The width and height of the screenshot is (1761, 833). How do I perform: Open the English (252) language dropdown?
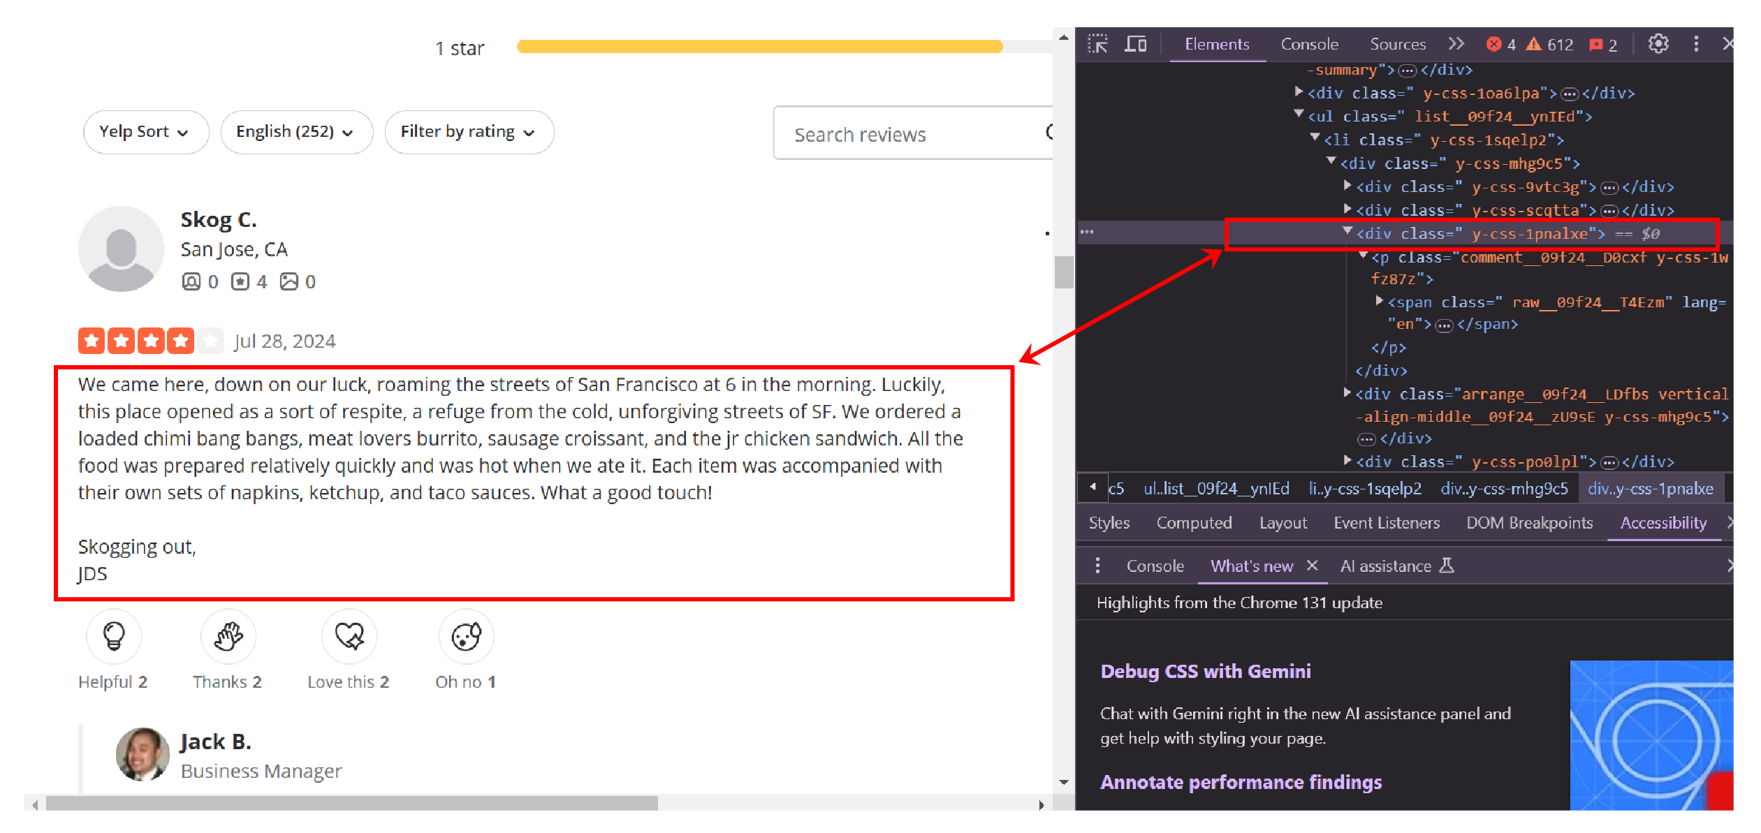click(x=297, y=132)
